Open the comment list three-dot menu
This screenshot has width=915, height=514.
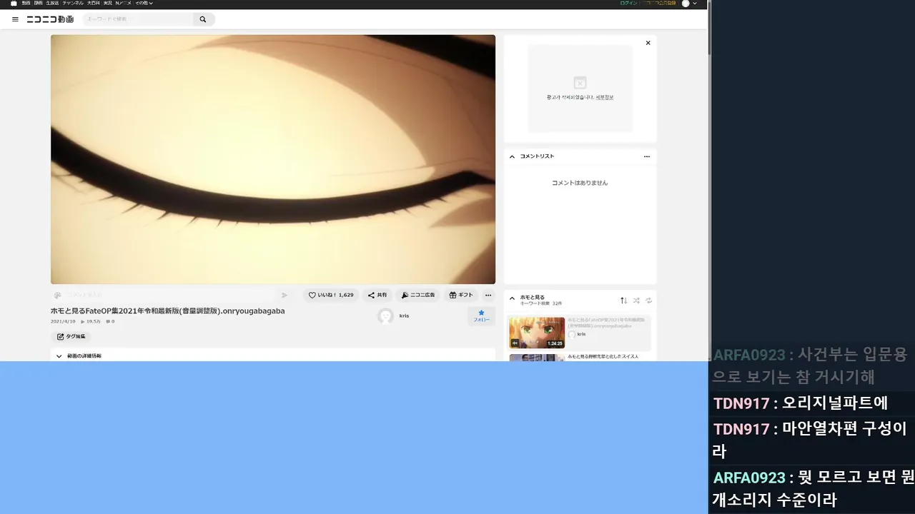(x=647, y=156)
